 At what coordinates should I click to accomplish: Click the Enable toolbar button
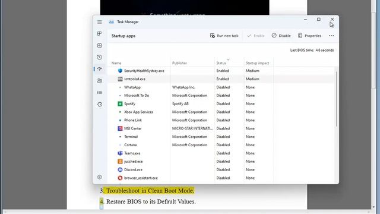(256, 36)
